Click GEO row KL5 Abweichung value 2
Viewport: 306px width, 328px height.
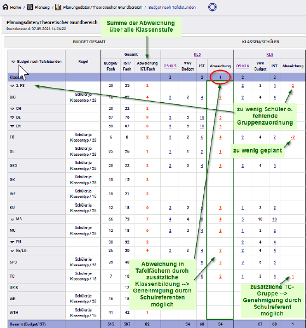pos(220,166)
